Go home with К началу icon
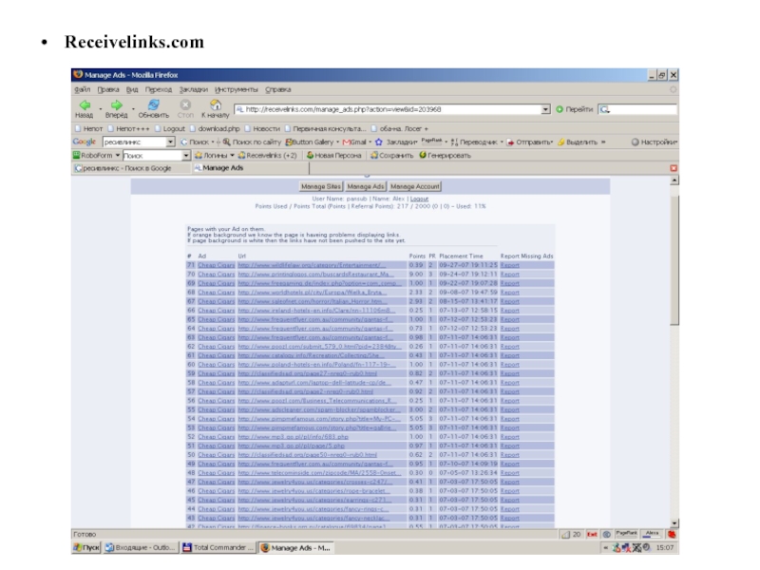 [x=216, y=104]
